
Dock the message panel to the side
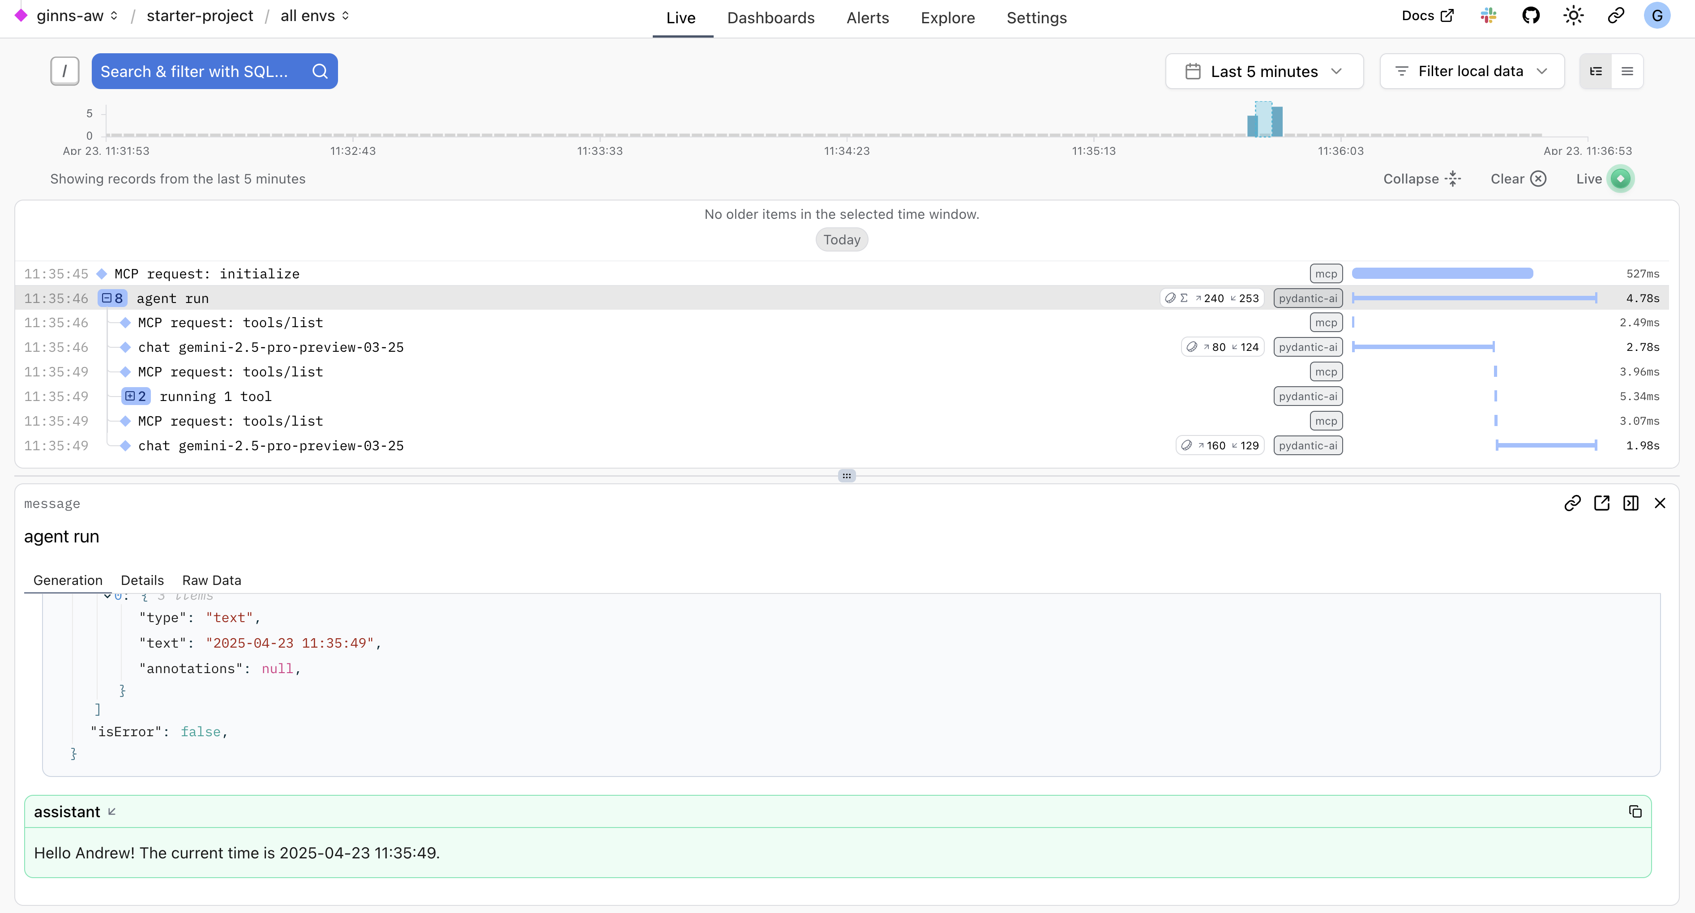tap(1631, 503)
